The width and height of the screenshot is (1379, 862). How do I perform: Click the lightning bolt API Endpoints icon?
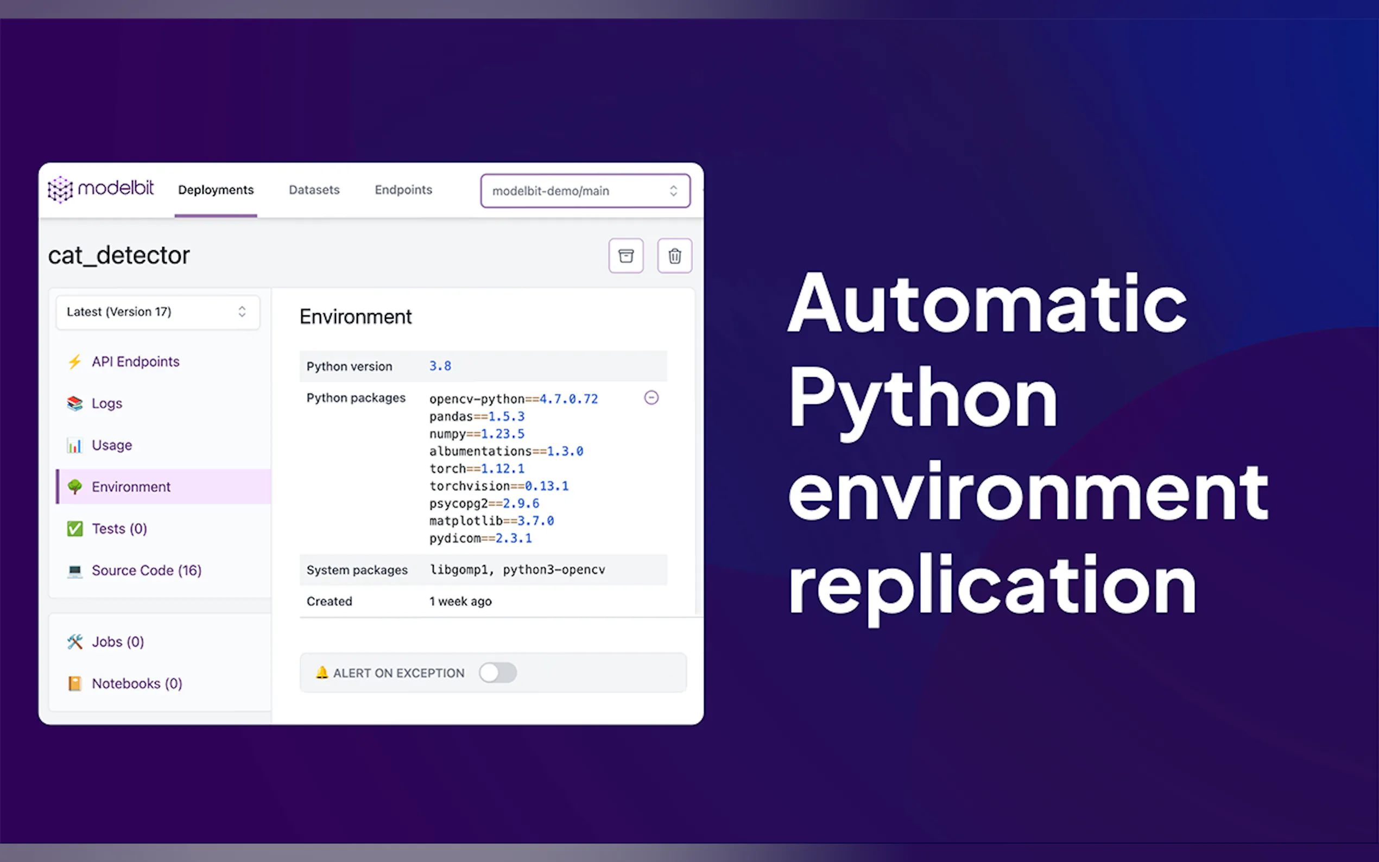coord(75,362)
